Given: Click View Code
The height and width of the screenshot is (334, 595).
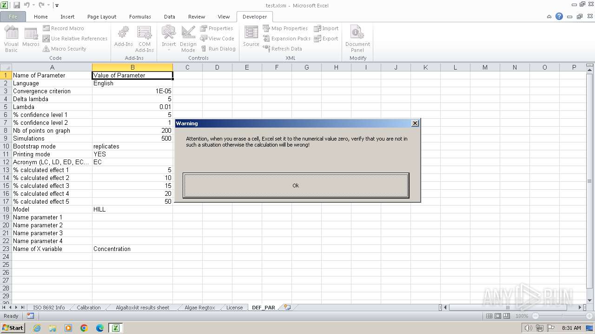Looking at the screenshot, I should click(217, 39).
